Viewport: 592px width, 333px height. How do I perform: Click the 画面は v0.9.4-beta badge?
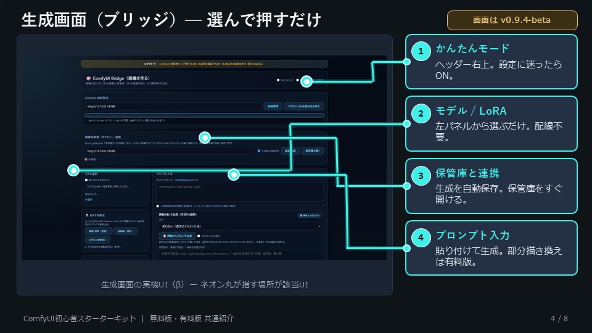point(512,20)
